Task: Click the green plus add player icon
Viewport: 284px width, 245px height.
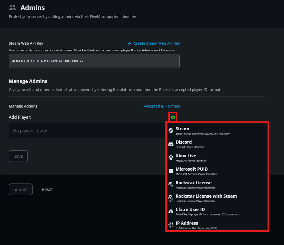Action: click(x=173, y=117)
